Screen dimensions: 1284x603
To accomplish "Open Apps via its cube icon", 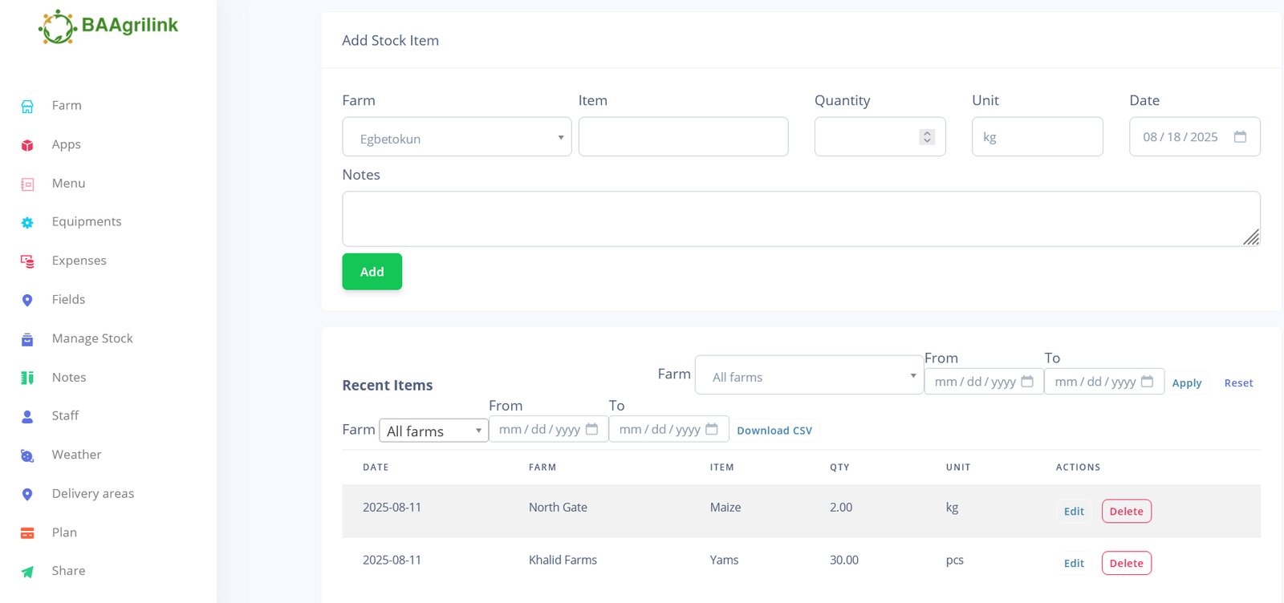I will click(27, 145).
